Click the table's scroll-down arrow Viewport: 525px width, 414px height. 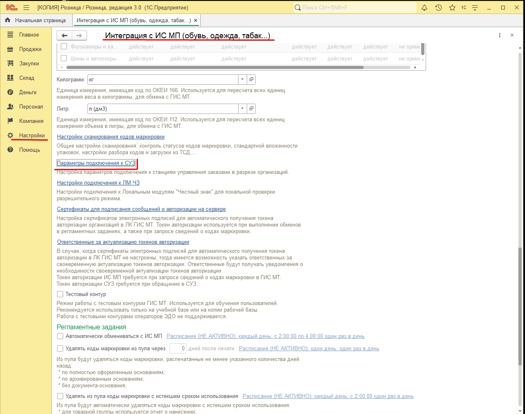click(x=423, y=60)
